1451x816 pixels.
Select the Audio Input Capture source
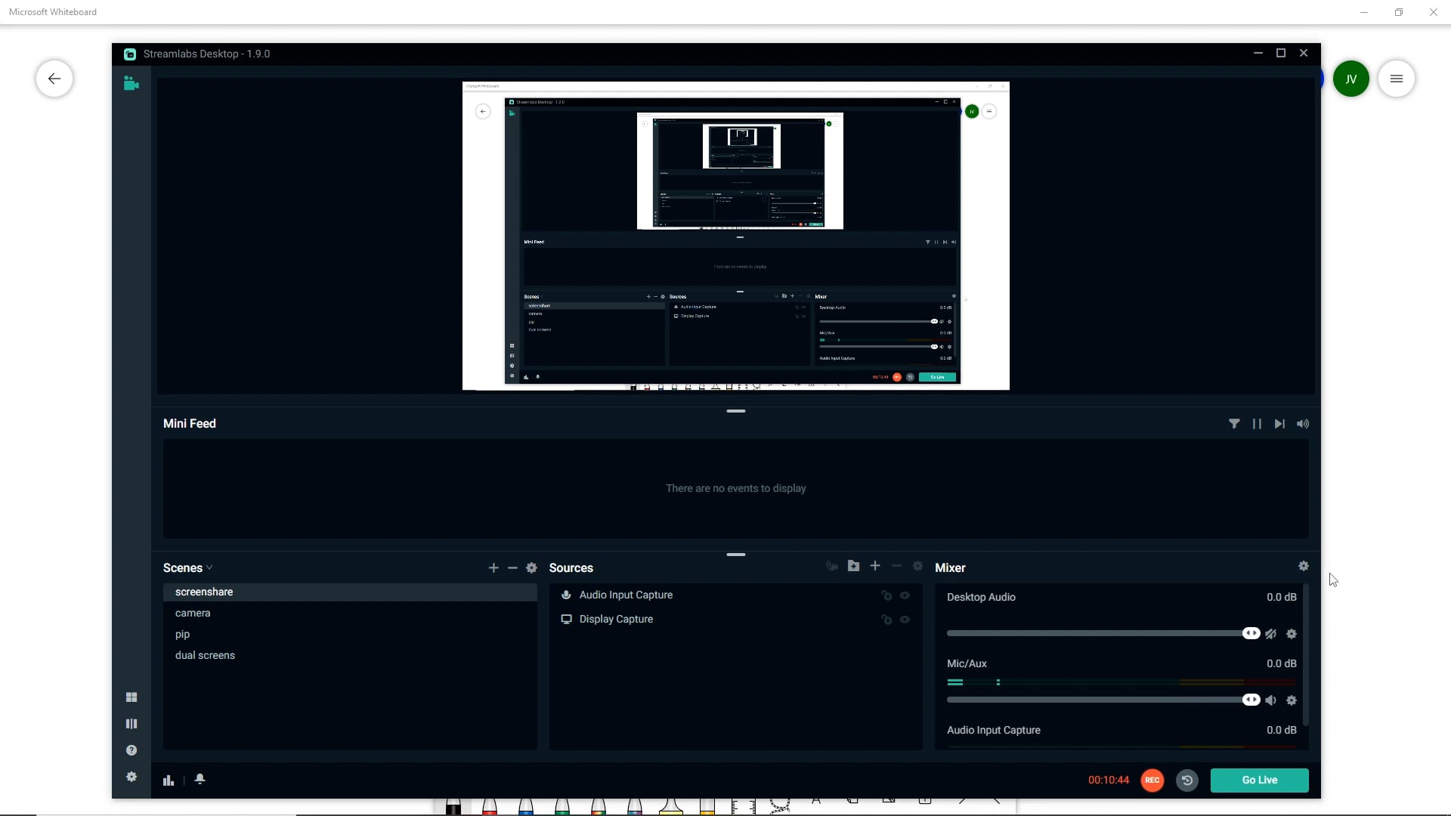[735, 595]
